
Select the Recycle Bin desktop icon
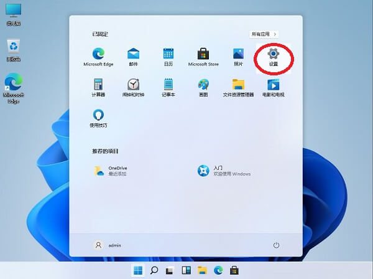tap(13, 50)
